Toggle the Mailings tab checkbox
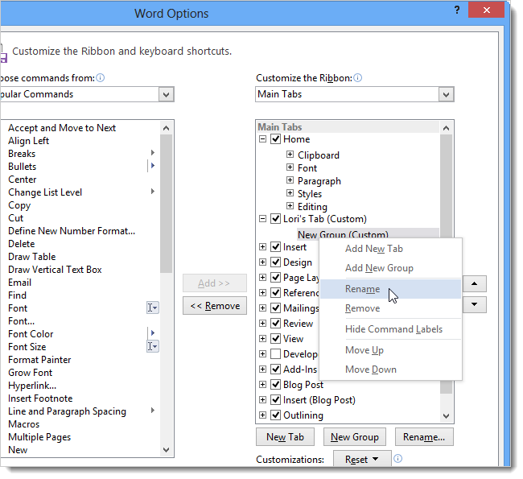523x479 pixels. click(x=275, y=308)
